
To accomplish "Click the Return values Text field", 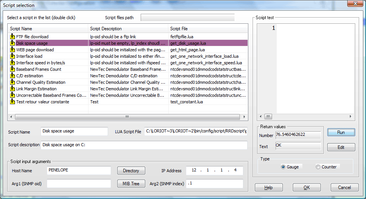I will 298,146.
